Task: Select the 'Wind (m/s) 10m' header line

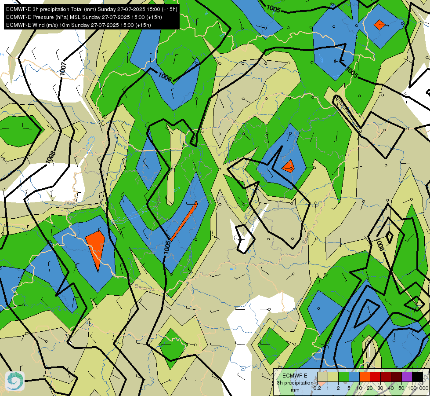Action: 79,25
